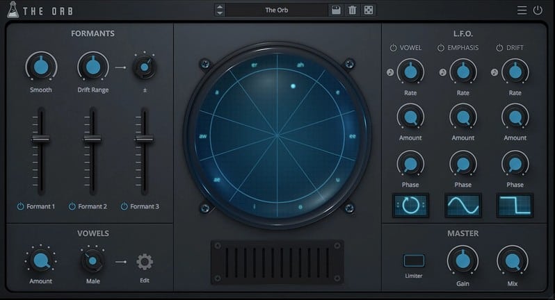Screen dimensions: 555x300
Task: Click the Drift Range knob
Action: (93, 67)
